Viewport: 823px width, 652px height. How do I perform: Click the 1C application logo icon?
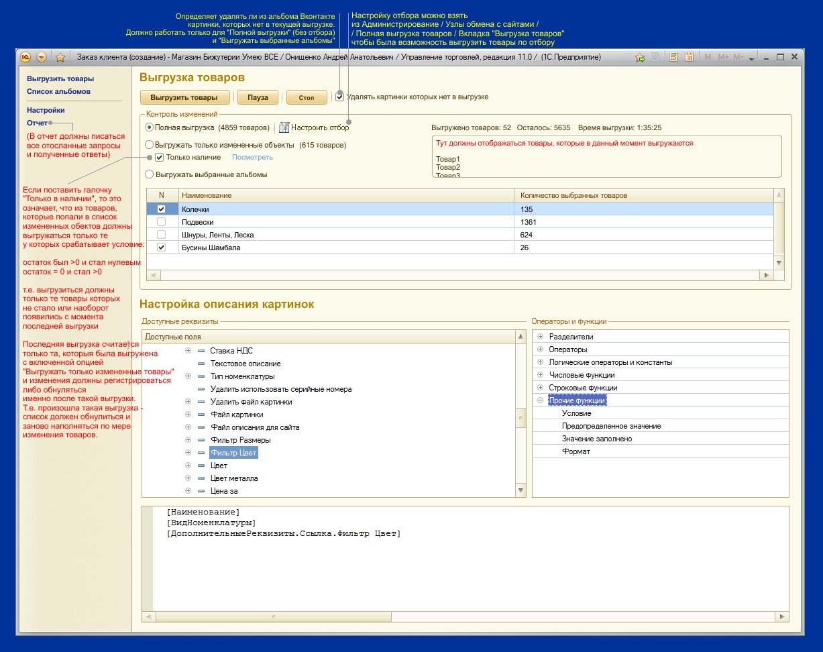click(x=25, y=57)
